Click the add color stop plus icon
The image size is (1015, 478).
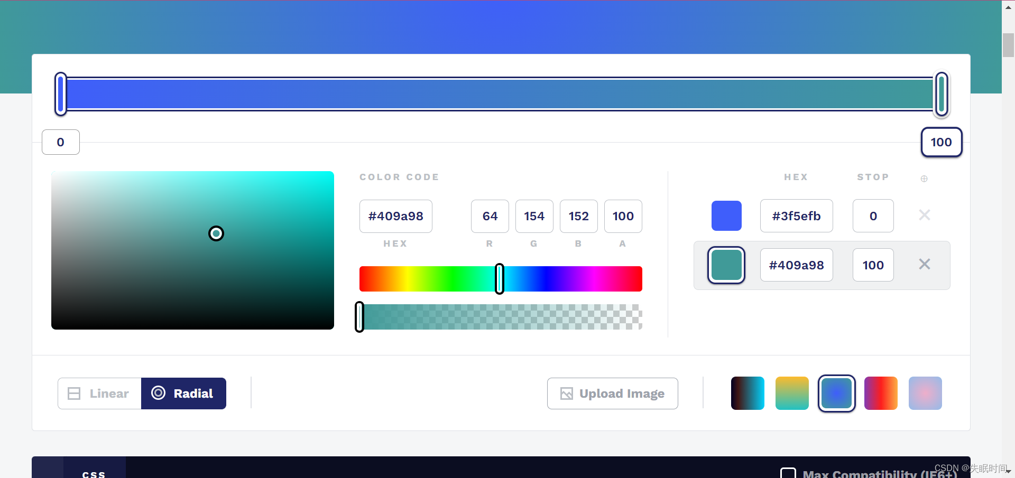coord(924,179)
